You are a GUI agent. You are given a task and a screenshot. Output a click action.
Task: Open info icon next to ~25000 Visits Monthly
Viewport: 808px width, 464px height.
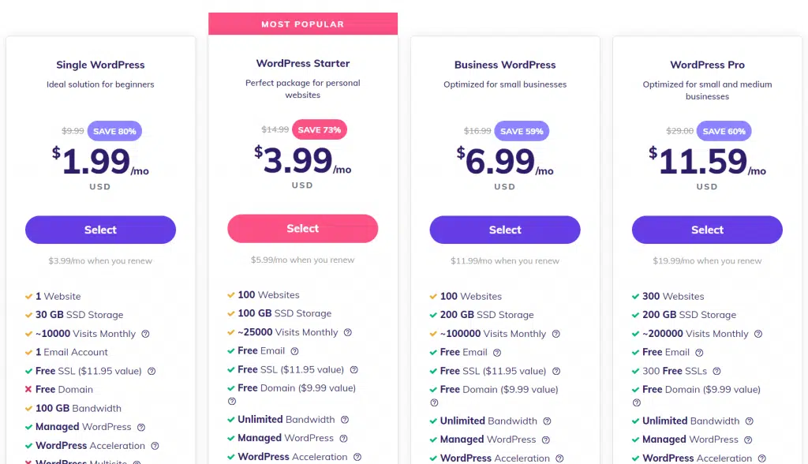(348, 332)
